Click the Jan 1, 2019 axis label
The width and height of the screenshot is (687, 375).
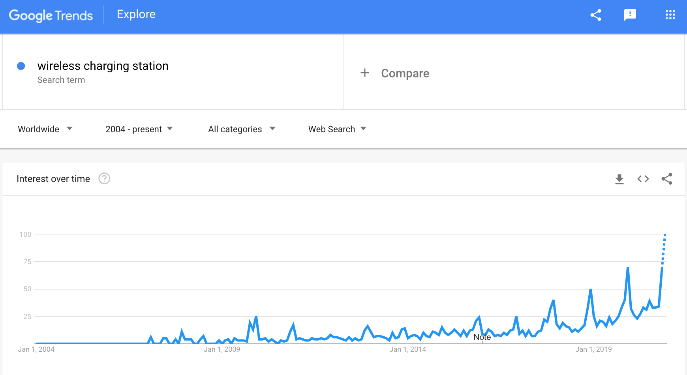(x=593, y=349)
